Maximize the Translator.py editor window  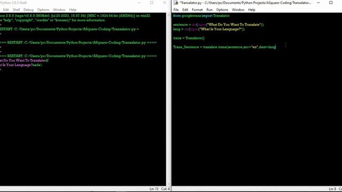pos(331,3)
